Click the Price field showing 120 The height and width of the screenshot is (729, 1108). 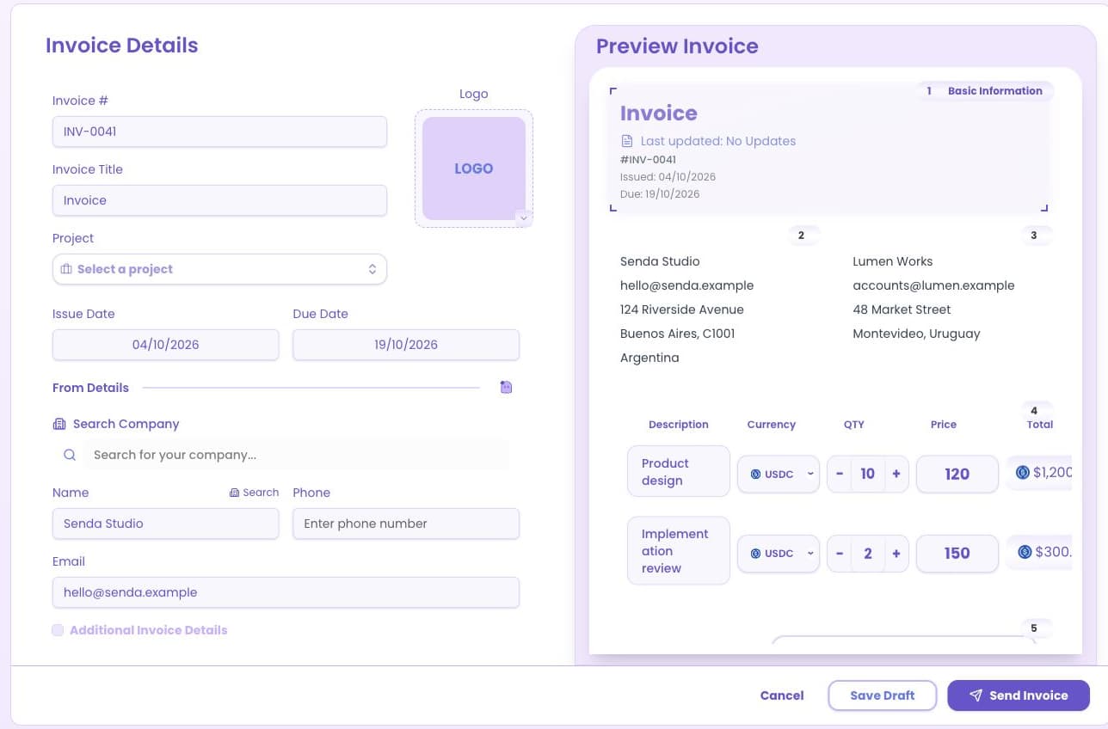(957, 474)
